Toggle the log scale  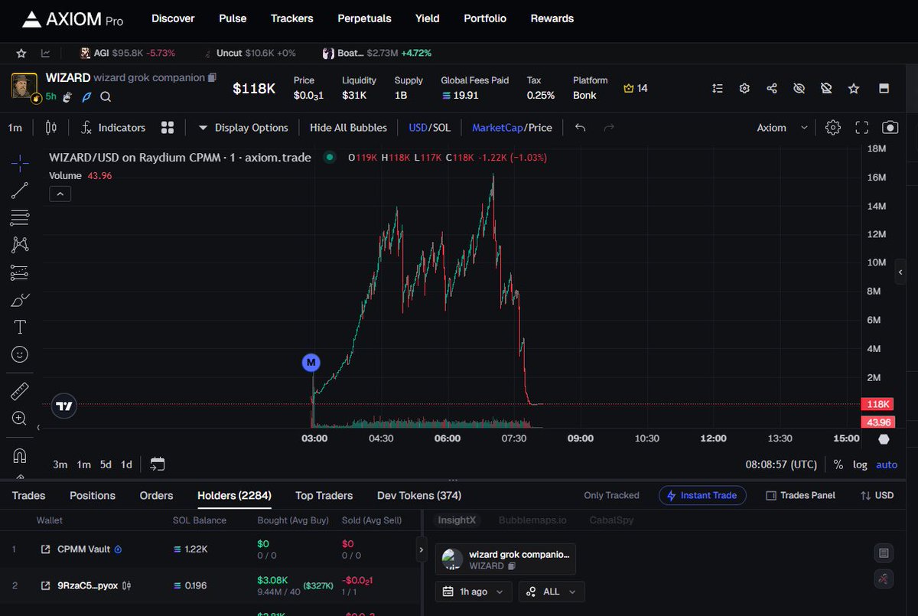(x=860, y=464)
